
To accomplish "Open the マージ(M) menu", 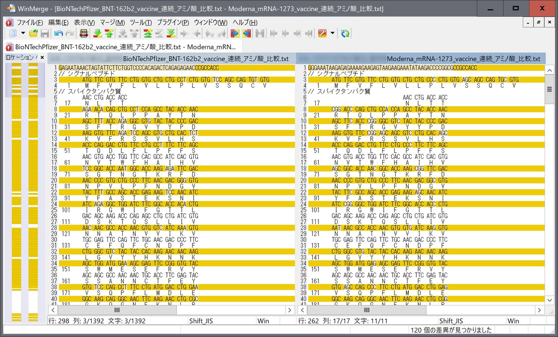I will pyautogui.click(x=113, y=22).
